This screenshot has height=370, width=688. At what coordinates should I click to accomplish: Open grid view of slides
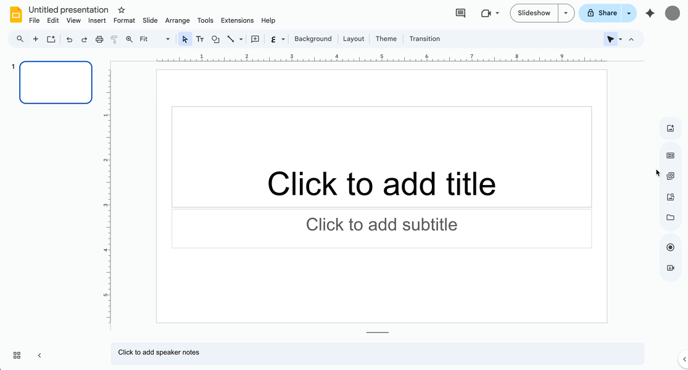(17, 355)
